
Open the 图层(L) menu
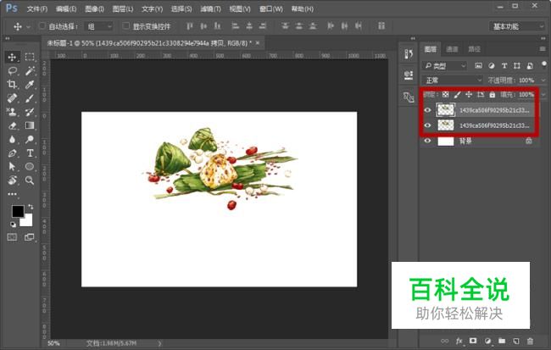[123, 8]
